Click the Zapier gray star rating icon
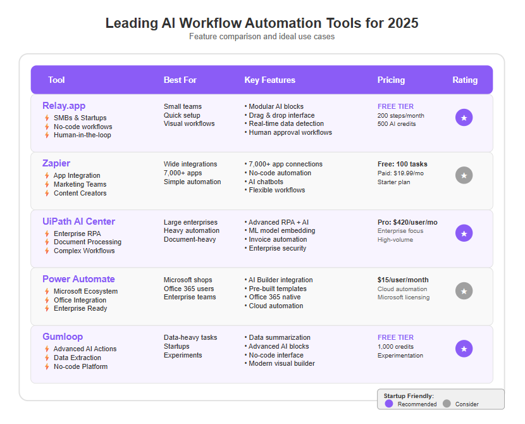Image resolution: width=525 pixels, height=424 pixels. (x=464, y=175)
